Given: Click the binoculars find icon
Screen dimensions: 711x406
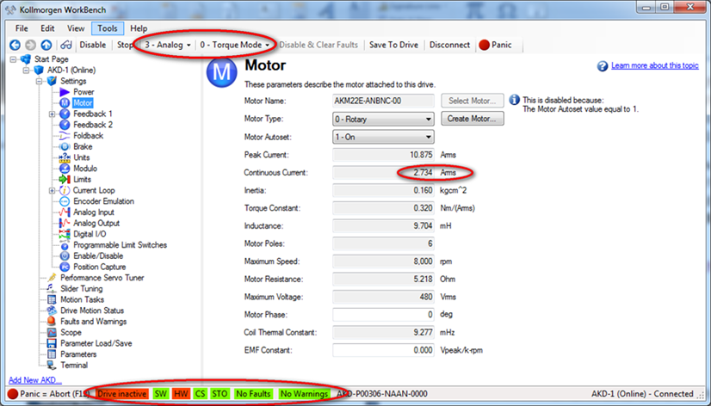Looking at the screenshot, I should coord(66,45).
